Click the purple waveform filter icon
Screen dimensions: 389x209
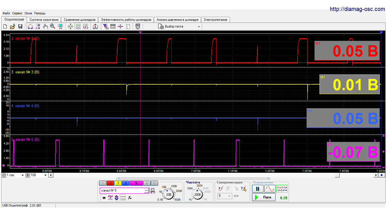110,198
